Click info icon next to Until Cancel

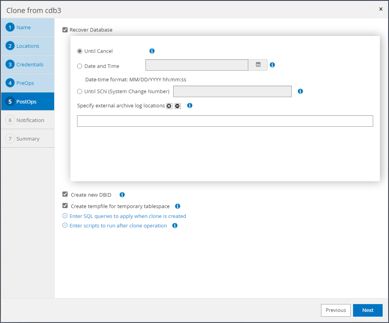pyautogui.click(x=152, y=51)
